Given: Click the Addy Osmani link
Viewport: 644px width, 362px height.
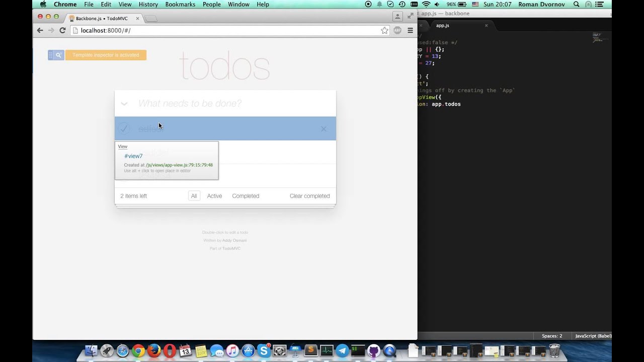Looking at the screenshot, I should coord(234,240).
